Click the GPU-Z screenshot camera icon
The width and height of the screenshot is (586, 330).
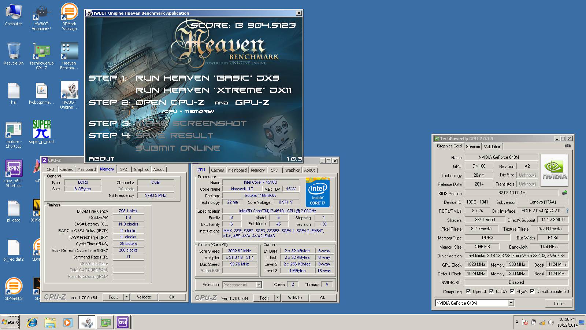(567, 146)
